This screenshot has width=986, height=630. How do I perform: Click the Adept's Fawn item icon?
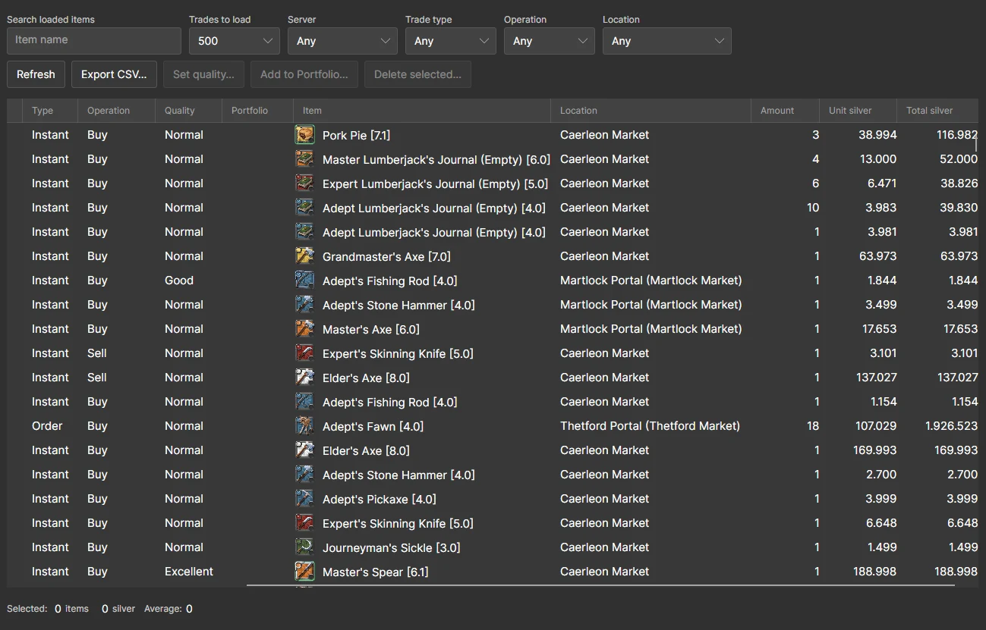click(x=304, y=426)
